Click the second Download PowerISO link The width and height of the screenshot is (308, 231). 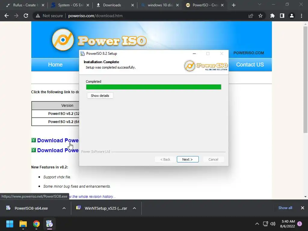pos(58,150)
